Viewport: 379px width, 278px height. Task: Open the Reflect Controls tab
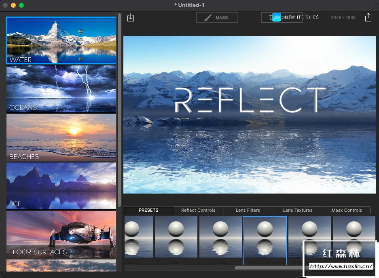click(198, 210)
